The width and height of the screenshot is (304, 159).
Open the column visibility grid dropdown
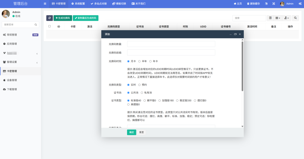tap(278, 18)
